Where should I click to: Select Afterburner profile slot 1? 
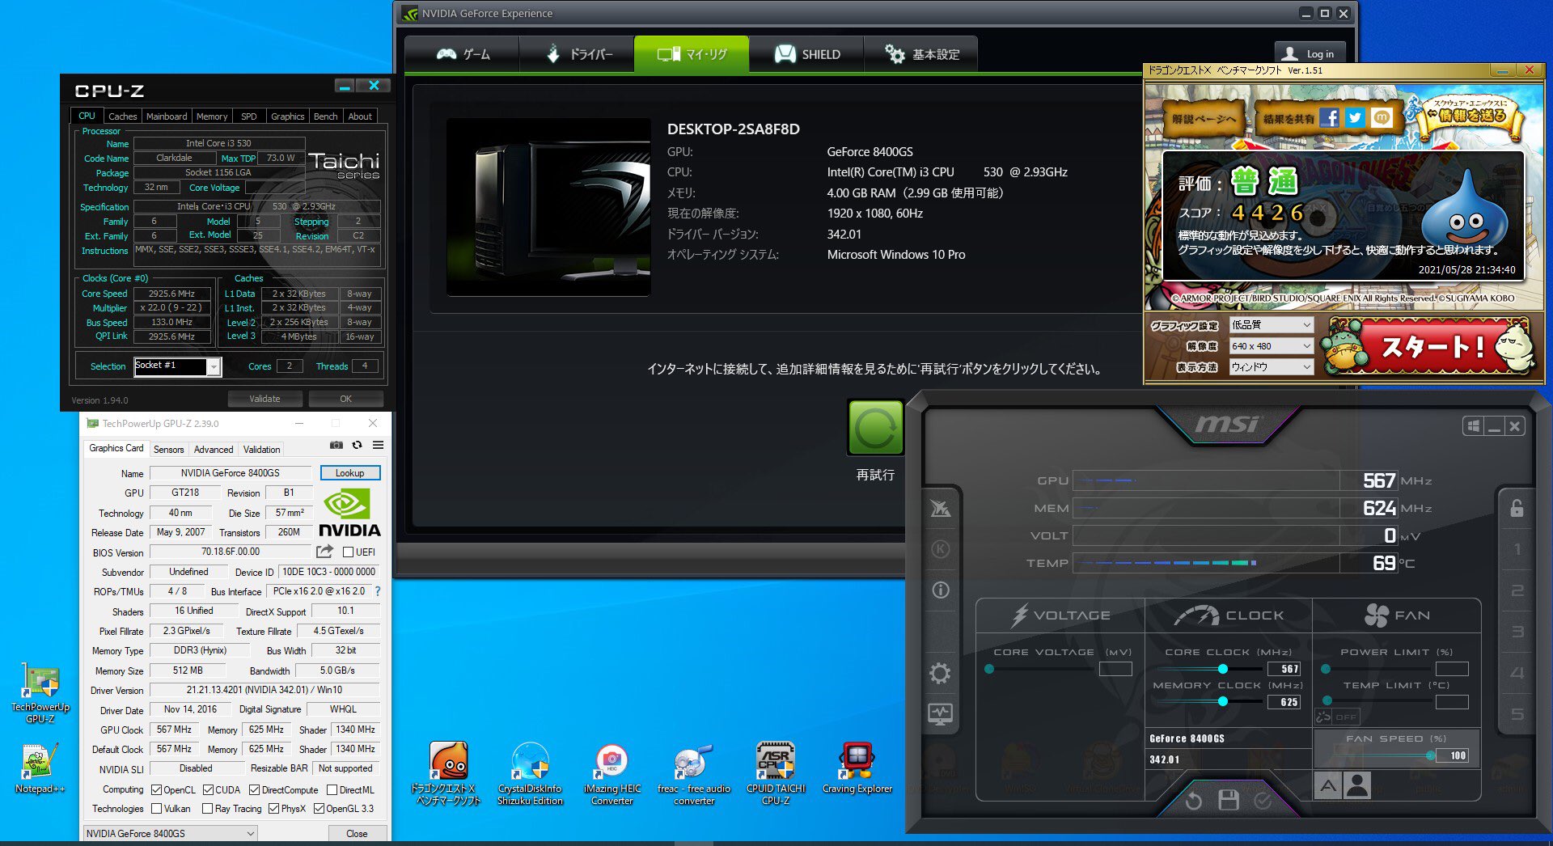pos(1517,549)
